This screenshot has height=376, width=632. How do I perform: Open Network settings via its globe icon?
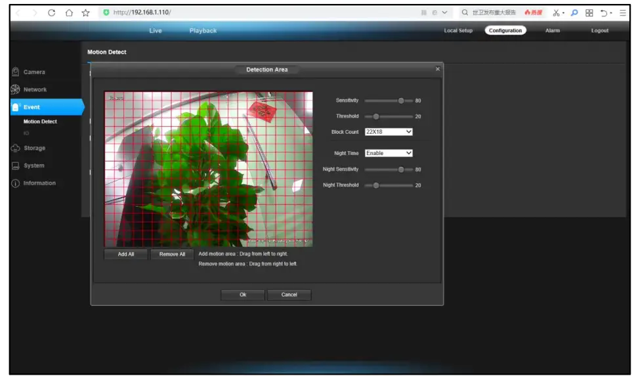click(15, 89)
